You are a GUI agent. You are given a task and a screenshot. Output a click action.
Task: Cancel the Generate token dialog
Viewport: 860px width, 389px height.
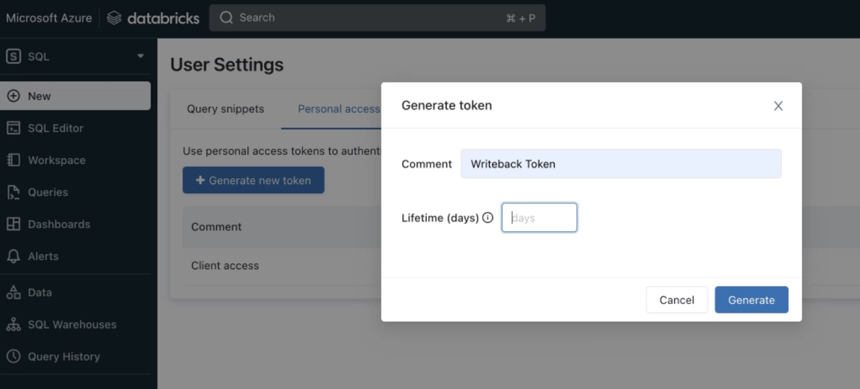(x=677, y=300)
